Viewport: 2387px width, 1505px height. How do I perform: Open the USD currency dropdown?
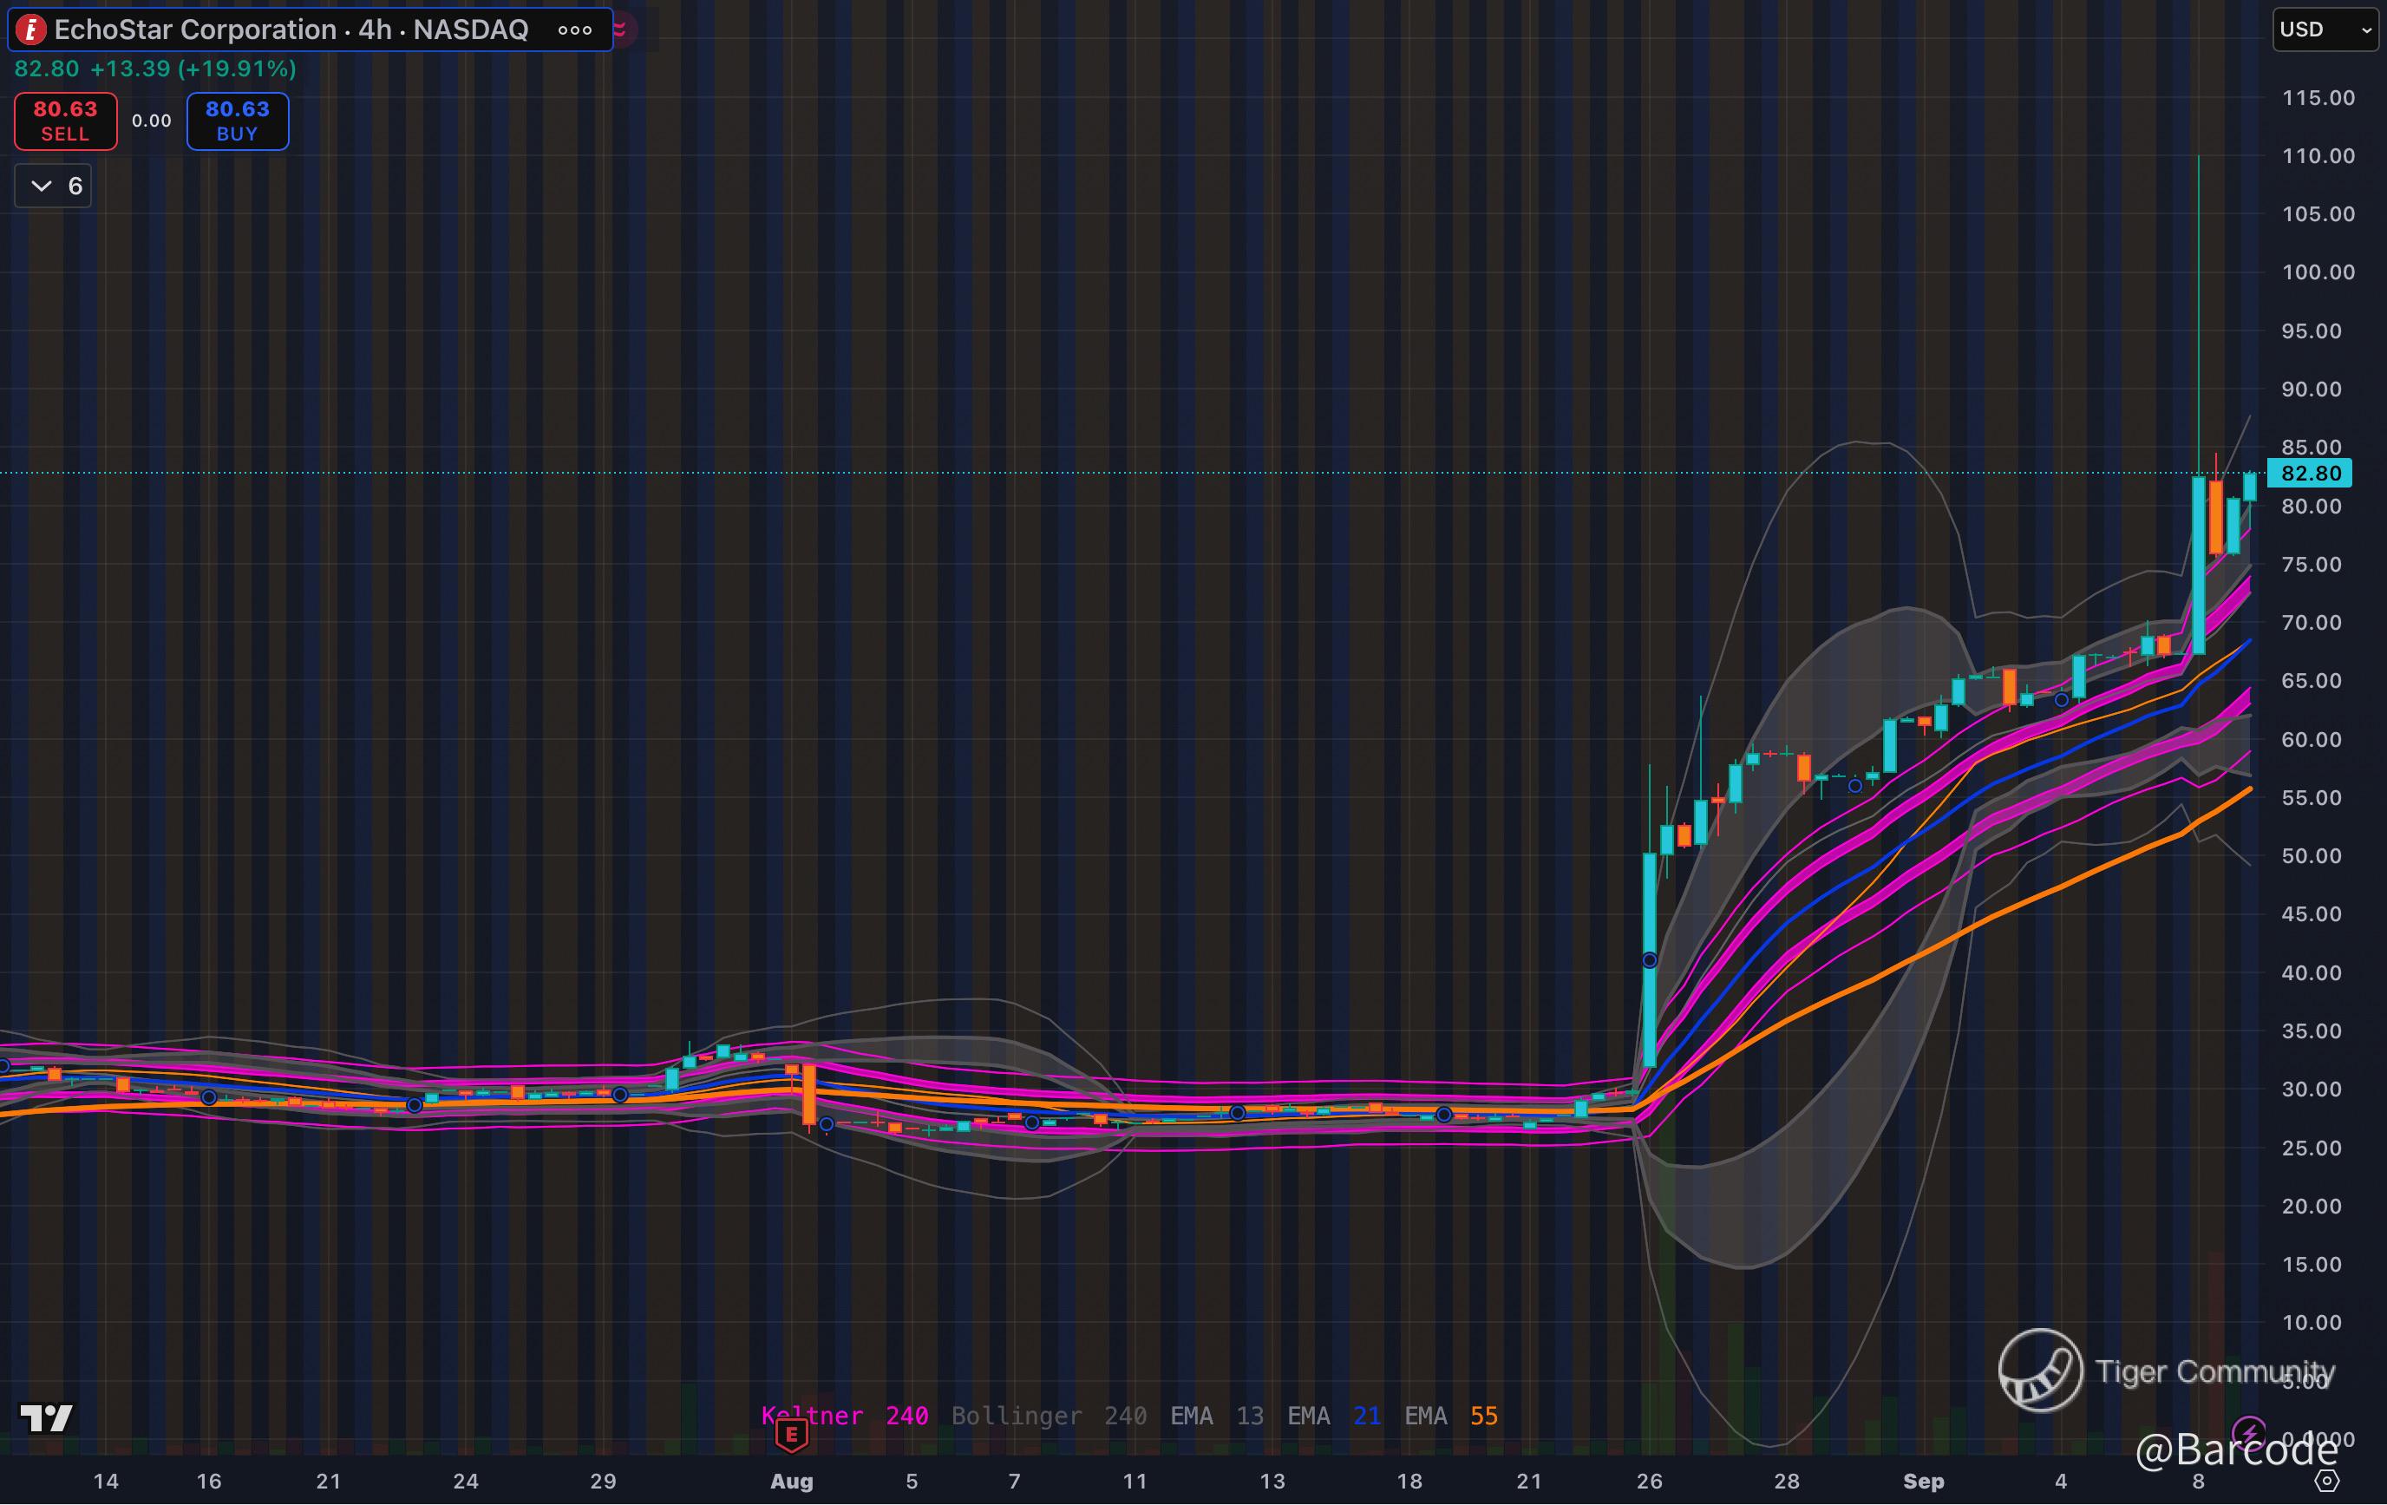[x=2325, y=29]
